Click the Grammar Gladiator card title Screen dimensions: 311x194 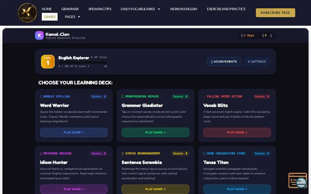tap(142, 105)
